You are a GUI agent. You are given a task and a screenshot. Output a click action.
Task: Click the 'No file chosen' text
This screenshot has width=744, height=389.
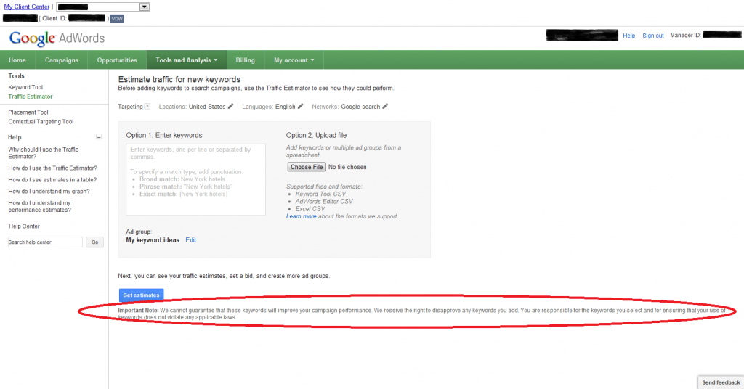(347, 167)
